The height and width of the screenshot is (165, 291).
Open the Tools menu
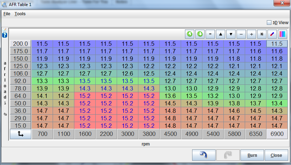pyautogui.click(x=20, y=14)
